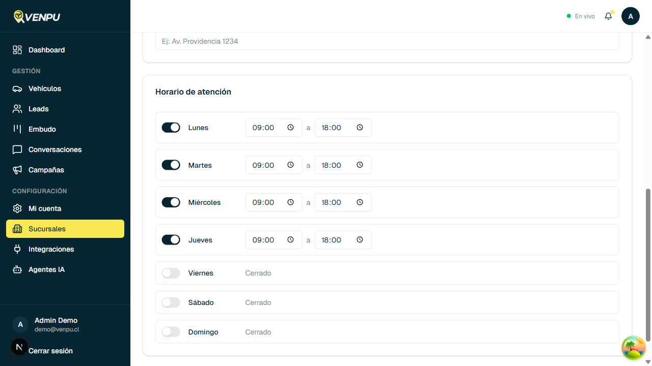Click the Cerrar sesión link
The height and width of the screenshot is (366, 652).
point(50,351)
